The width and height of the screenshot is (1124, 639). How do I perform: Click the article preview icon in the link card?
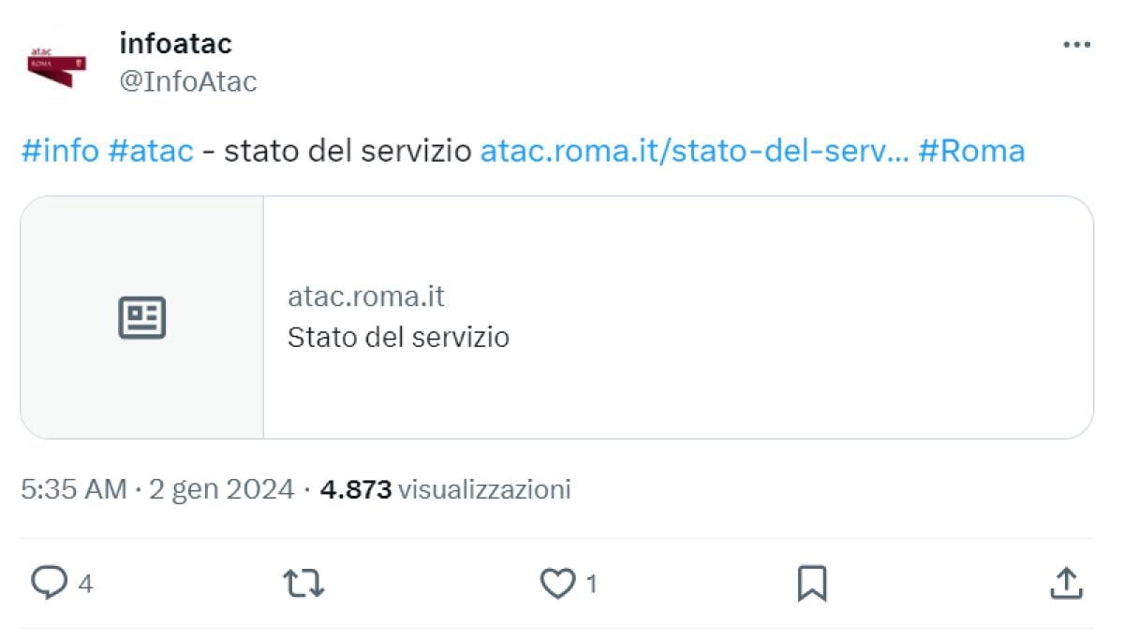point(142,317)
